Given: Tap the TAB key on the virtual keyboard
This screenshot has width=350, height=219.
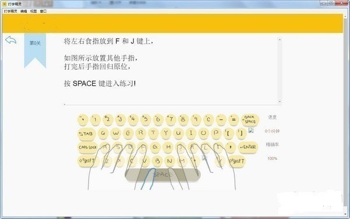Looking at the screenshot, I should (x=86, y=134).
